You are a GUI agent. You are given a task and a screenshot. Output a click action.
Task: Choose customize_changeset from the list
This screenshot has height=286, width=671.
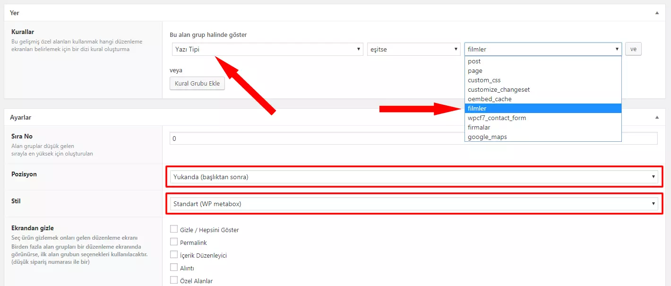click(543, 89)
